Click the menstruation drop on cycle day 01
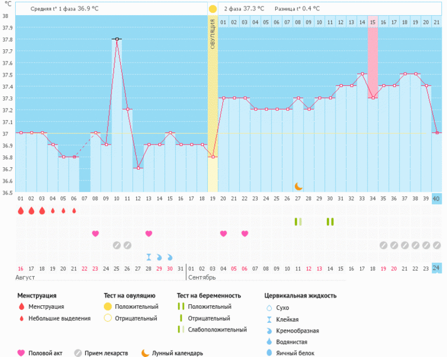447x357 pixels. [21, 211]
